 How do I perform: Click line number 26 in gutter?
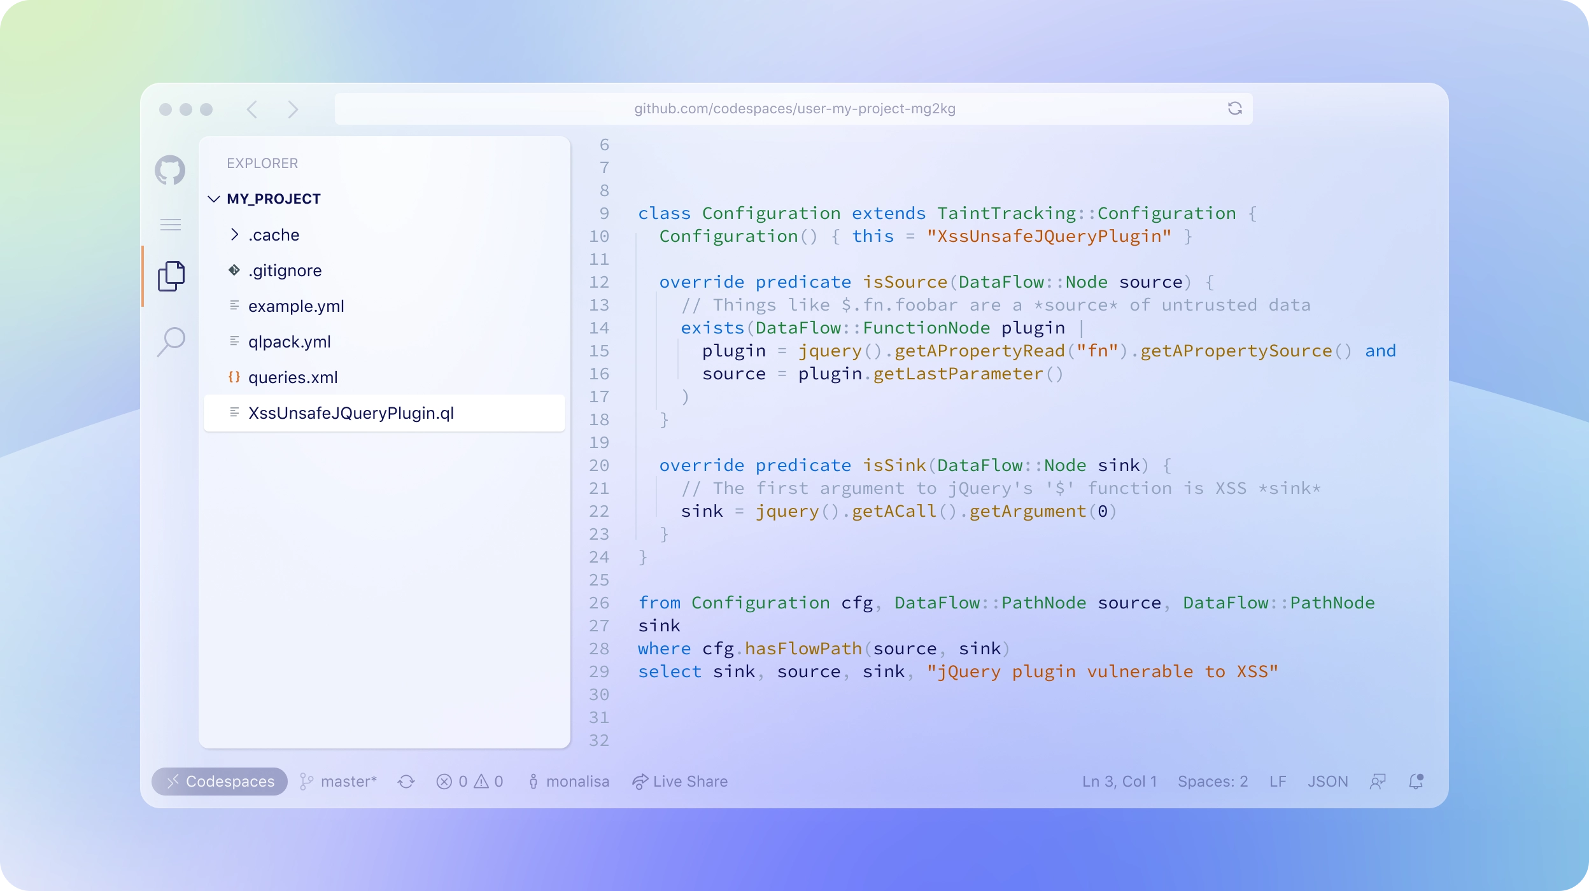[x=599, y=603]
